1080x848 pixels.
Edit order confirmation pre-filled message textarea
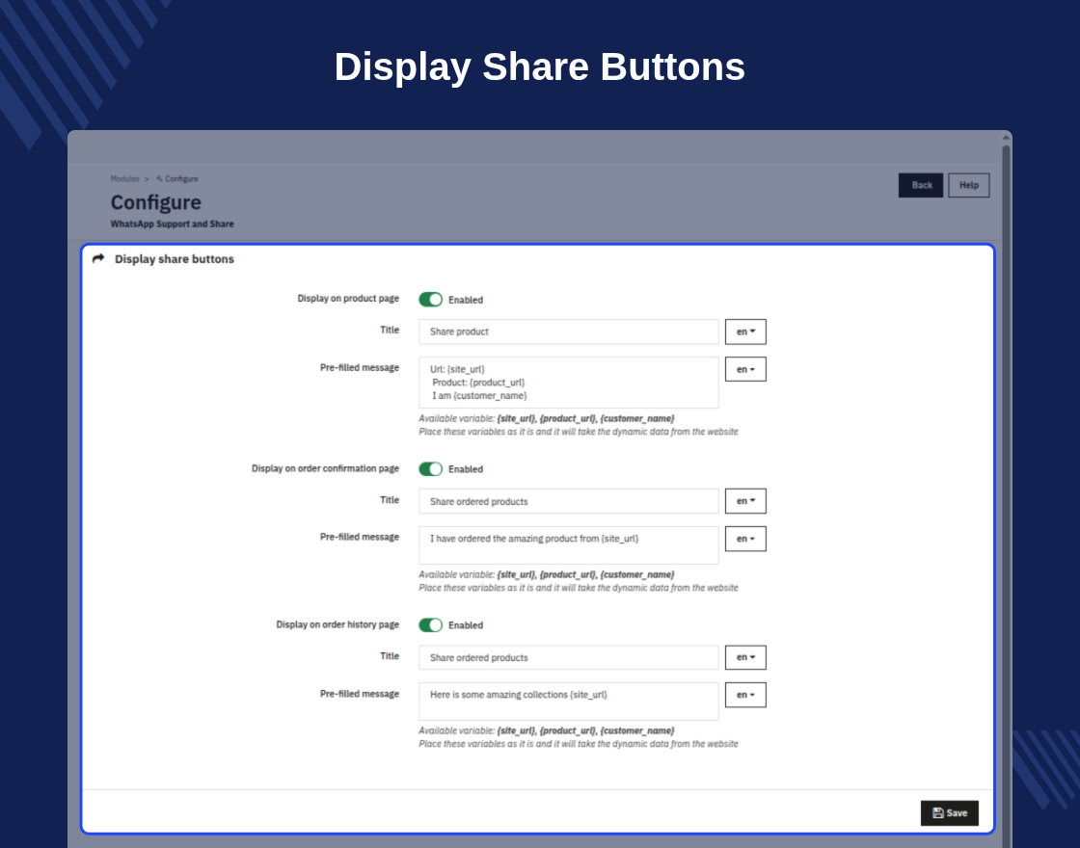click(568, 545)
